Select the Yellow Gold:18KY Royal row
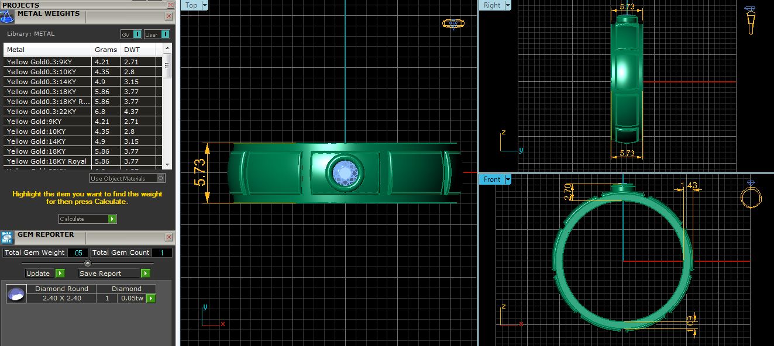This screenshot has width=774, height=346. [83, 161]
